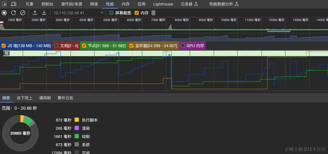
Task: Click the 3000 毫秒 timeline marker
Action: [x=63, y=20]
